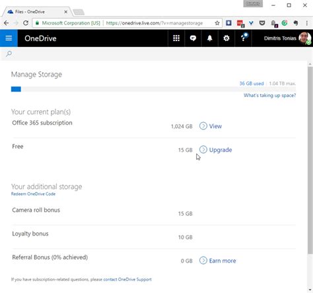The height and width of the screenshot is (293, 313).
Task: Click the OneDrive cloud favicon on the tab
Action: [11, 12]
